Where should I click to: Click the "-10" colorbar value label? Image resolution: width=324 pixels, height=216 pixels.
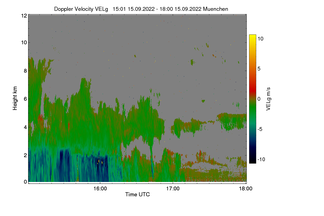tap(261, 159)
